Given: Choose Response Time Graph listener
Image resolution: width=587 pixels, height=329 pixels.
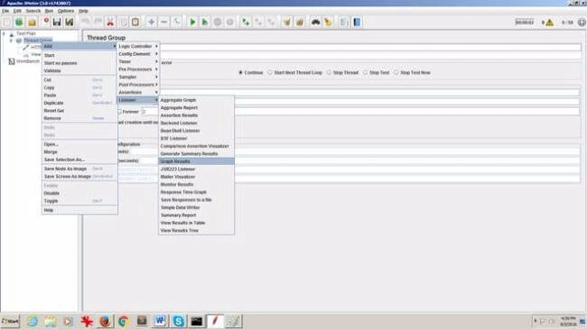Looking at the screenshot, I should [197, 192].
